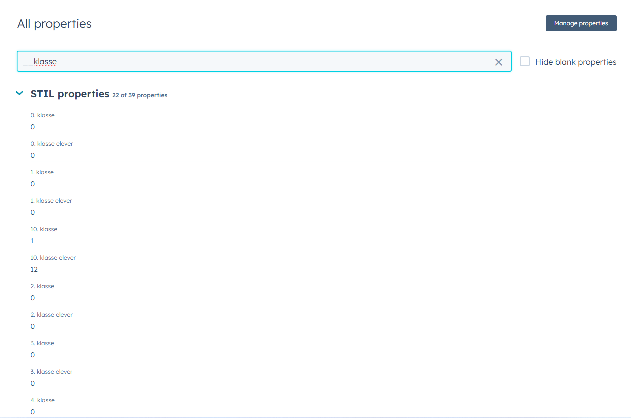The height and width of the screenshot is (418, 631).
Task: Click the STIL properties section heading
Action: click(x=70, y=94)
